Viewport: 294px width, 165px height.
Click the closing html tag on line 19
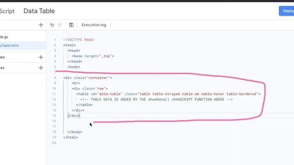(70, 137)
